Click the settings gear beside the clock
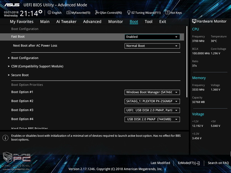This screenshot has height=173, width=231. click(40, 12)
